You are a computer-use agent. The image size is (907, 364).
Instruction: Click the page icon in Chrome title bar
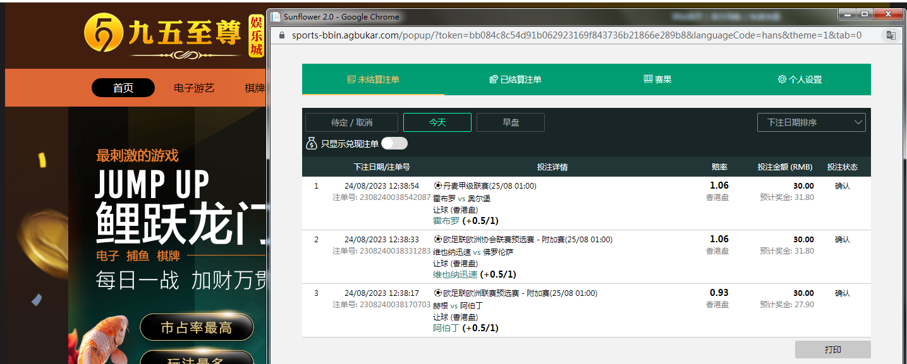click(x=276, y=16)
